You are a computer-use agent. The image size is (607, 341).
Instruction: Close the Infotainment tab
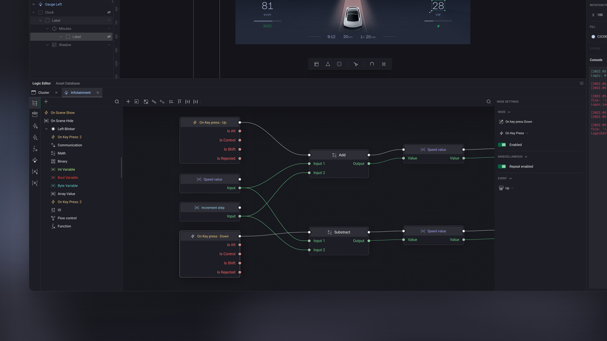click(98, 93)
